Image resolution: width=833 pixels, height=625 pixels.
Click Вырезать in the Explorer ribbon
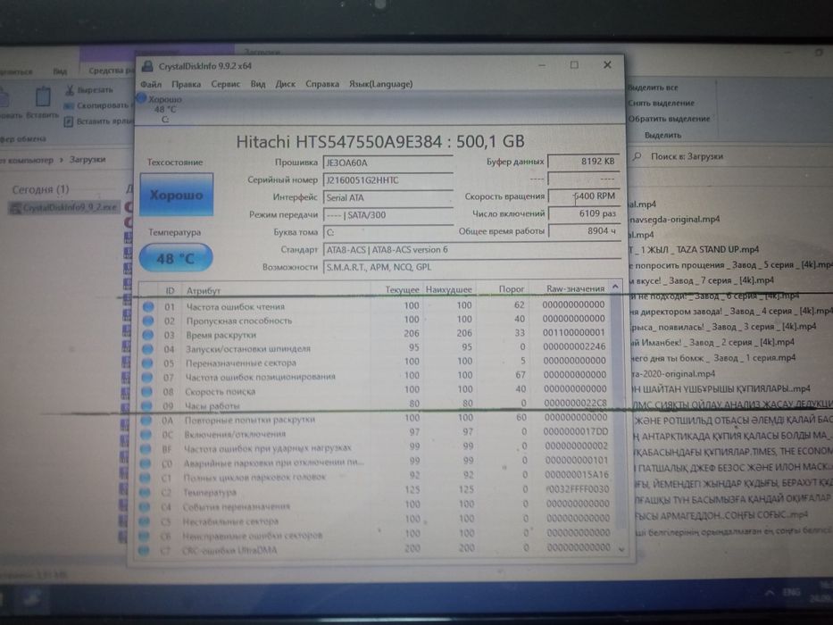coord(89,90)
